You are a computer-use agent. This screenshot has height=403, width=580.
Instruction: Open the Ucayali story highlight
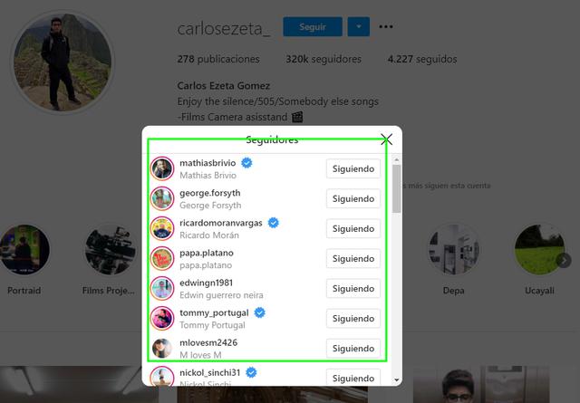click(539, 259)
